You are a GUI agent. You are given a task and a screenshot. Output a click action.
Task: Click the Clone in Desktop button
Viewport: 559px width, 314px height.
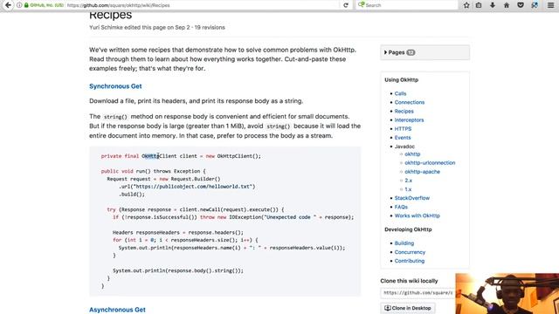click(x=408, y=308)
